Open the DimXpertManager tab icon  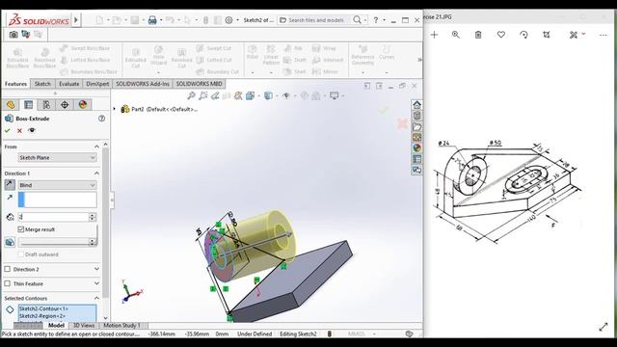[x=65, y=105]
